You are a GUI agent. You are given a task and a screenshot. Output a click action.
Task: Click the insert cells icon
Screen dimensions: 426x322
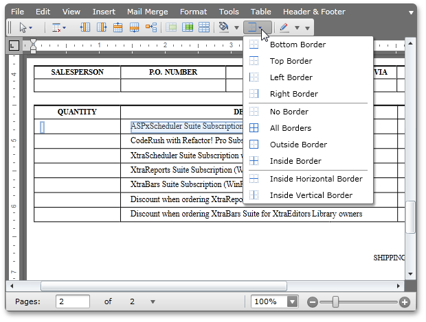[x=151, y=27]
